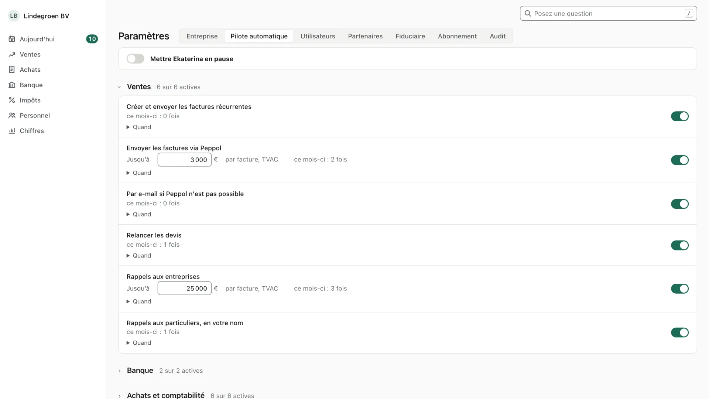Go to the Fiduciaire tab
The image size is (709, 399).
click(x=410, y=36)
